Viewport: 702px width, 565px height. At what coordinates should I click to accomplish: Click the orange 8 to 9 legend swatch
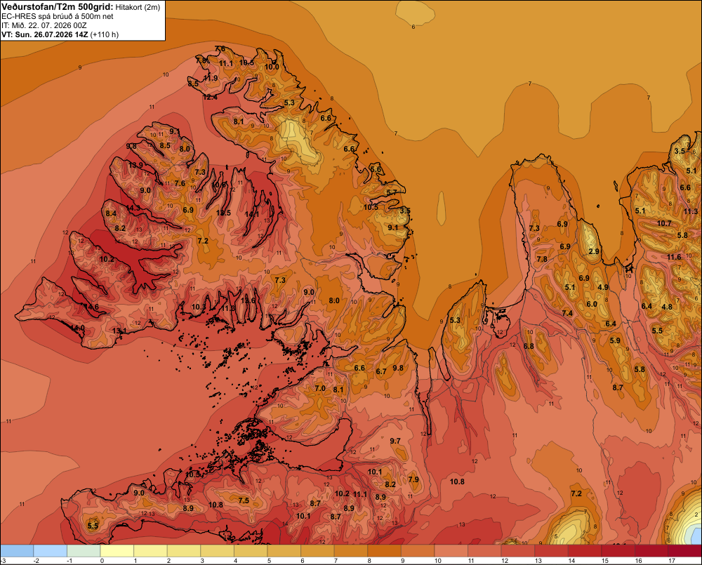point(384,551)
